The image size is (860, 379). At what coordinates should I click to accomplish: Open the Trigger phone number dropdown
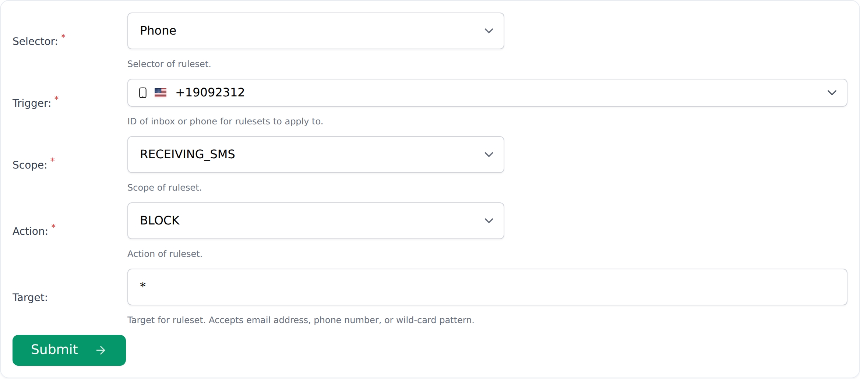pyautogui.click(x=487, y=93)
